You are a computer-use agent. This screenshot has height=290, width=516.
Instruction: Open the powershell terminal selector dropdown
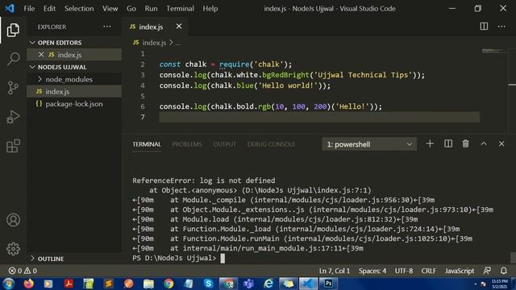[x=369, y=144]
